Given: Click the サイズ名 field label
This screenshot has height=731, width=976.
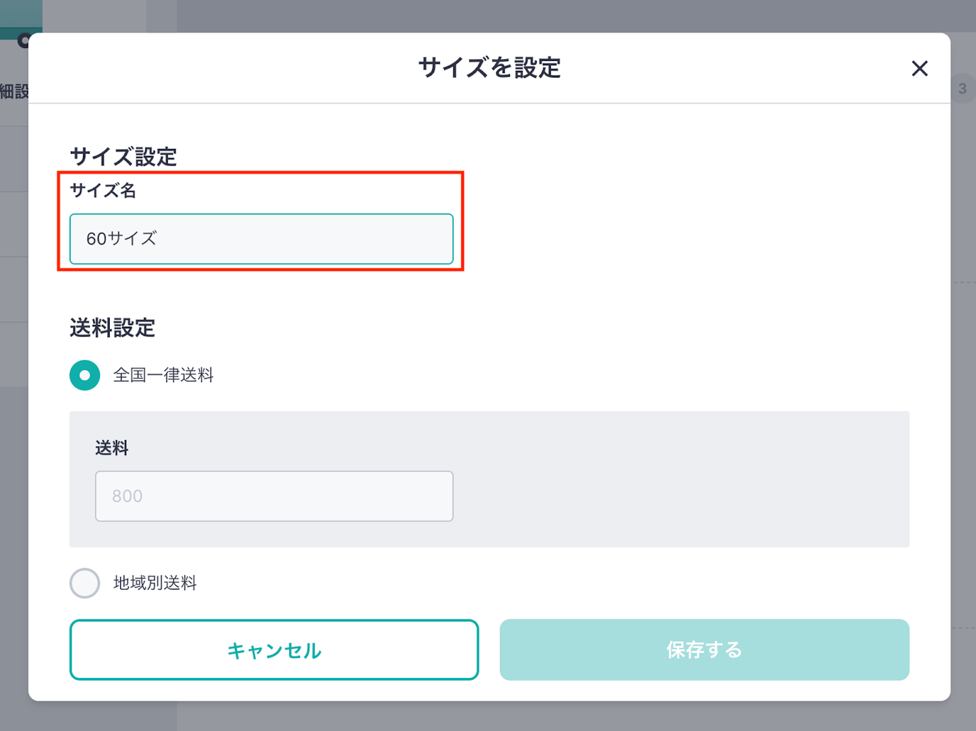Looking at the screenshot, I should [x=102, y=190].
